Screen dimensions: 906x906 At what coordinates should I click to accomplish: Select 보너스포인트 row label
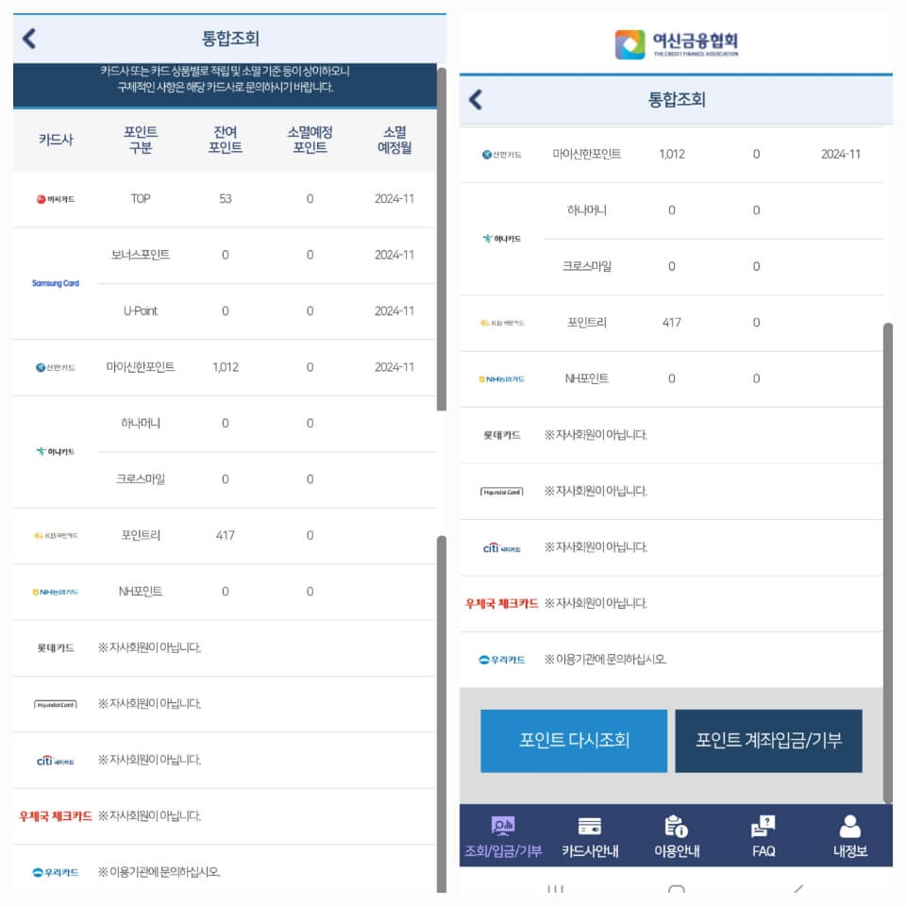pos(141,255)
